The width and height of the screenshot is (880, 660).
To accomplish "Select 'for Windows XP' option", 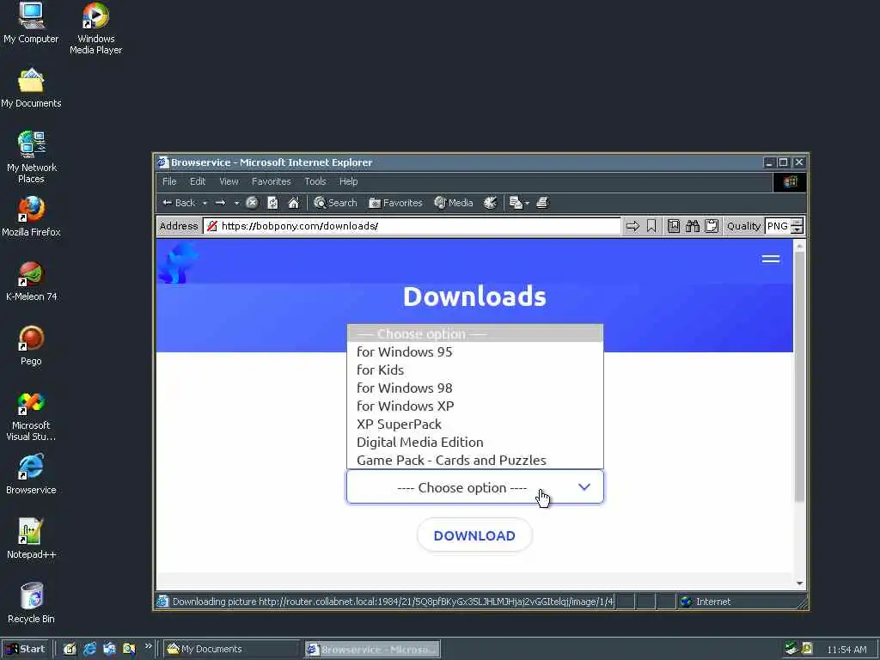I will (x=475, y=406).
